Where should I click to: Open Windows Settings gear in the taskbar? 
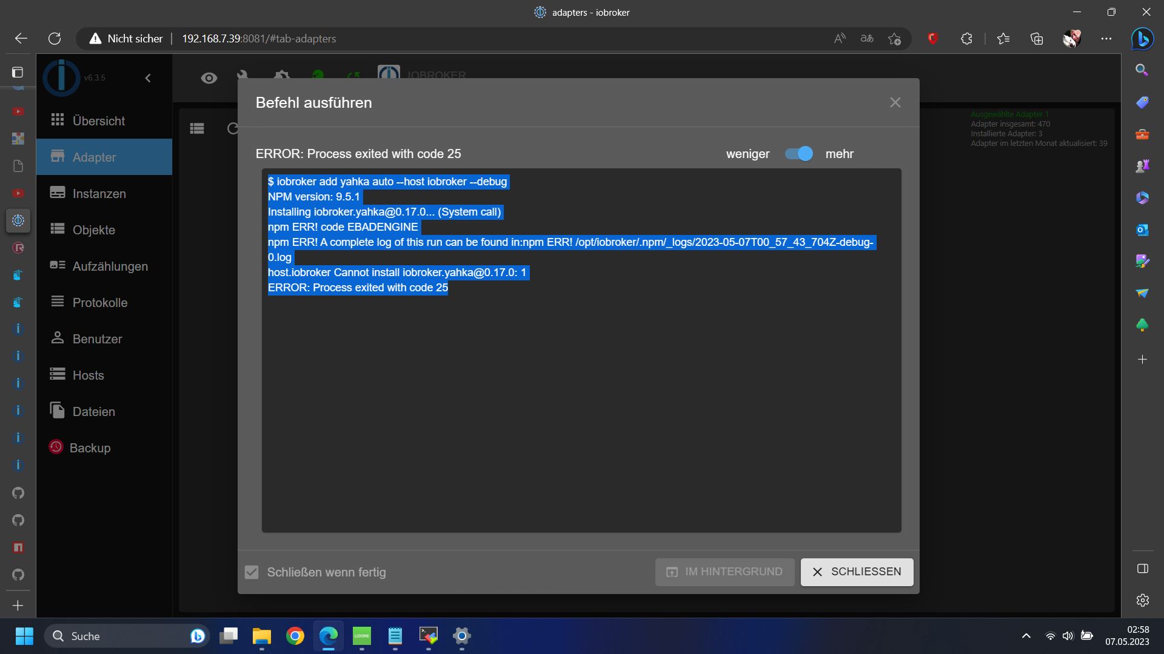462,636
